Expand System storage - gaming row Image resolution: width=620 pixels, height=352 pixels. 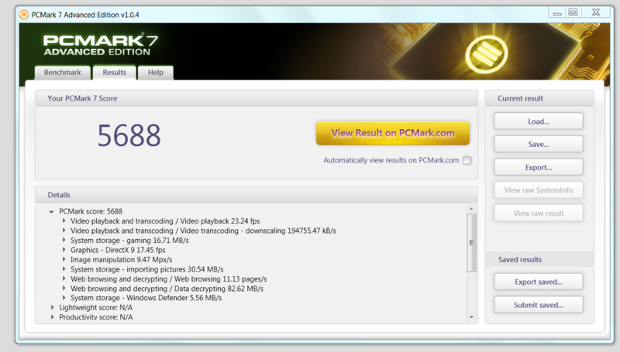64,241
